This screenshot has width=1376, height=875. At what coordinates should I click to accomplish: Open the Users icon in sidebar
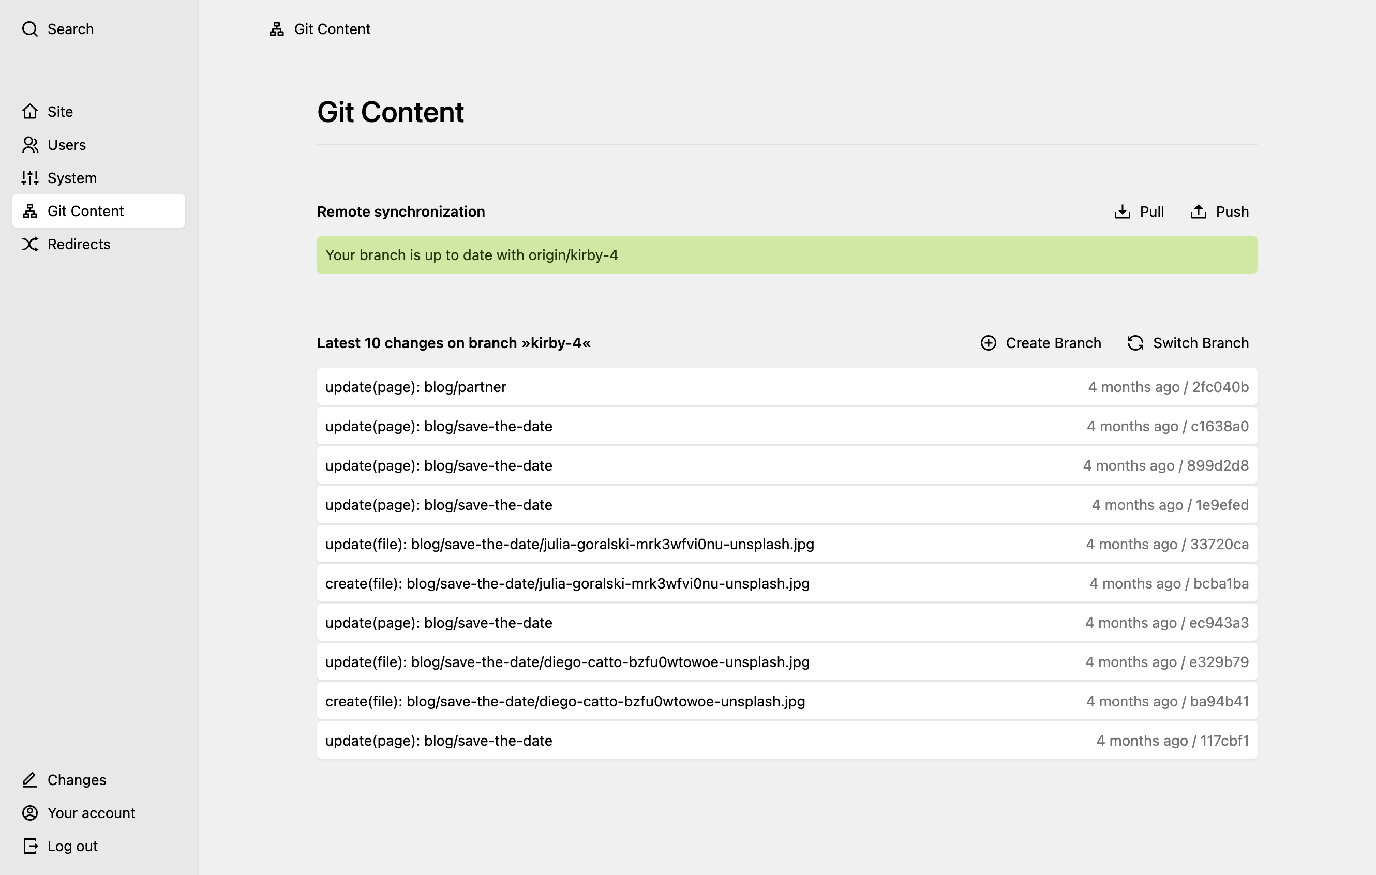point(29,145)
